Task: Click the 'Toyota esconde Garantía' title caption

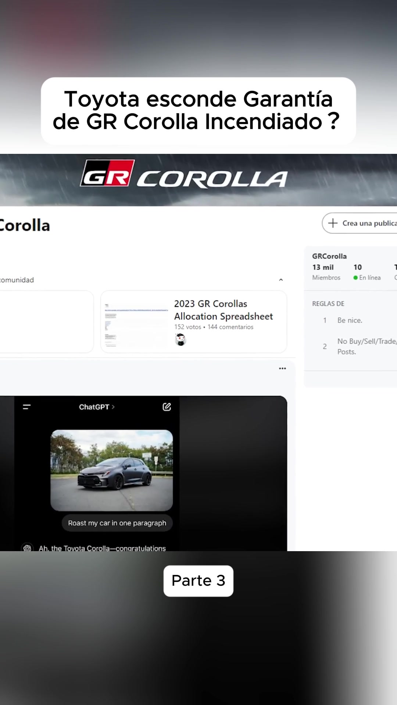Action: pyautogui.click(x=198, y=111)
